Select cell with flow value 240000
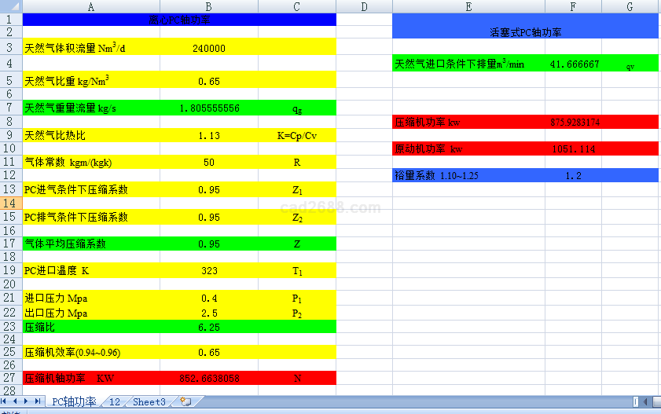The height and width of the screenshot is (414, 661). [208, 48]
